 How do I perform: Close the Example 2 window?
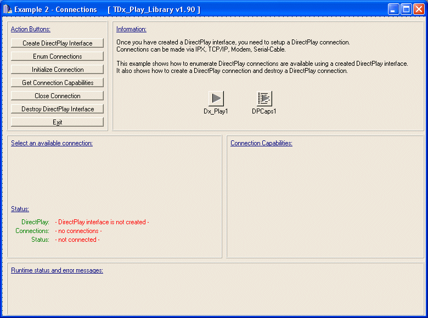pyautogui.click(x=419, y=9)
